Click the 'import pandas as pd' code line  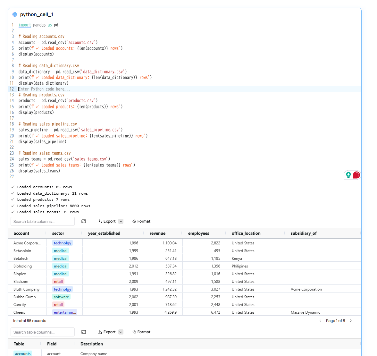pos(38,25)
